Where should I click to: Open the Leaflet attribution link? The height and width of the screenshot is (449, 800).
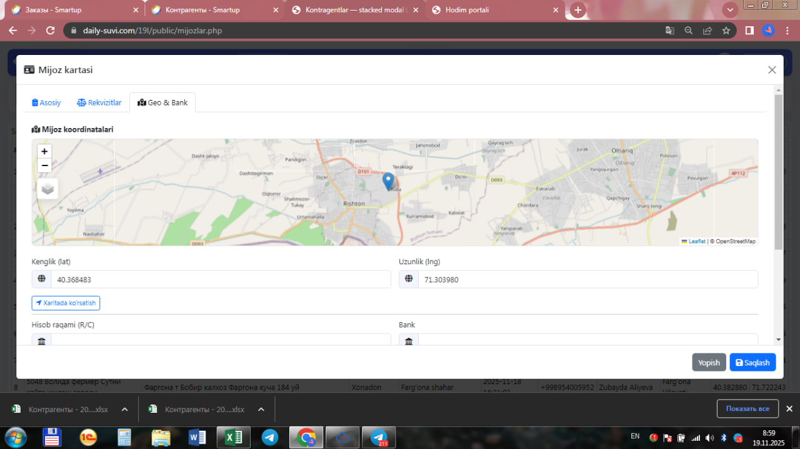point(696,241)
